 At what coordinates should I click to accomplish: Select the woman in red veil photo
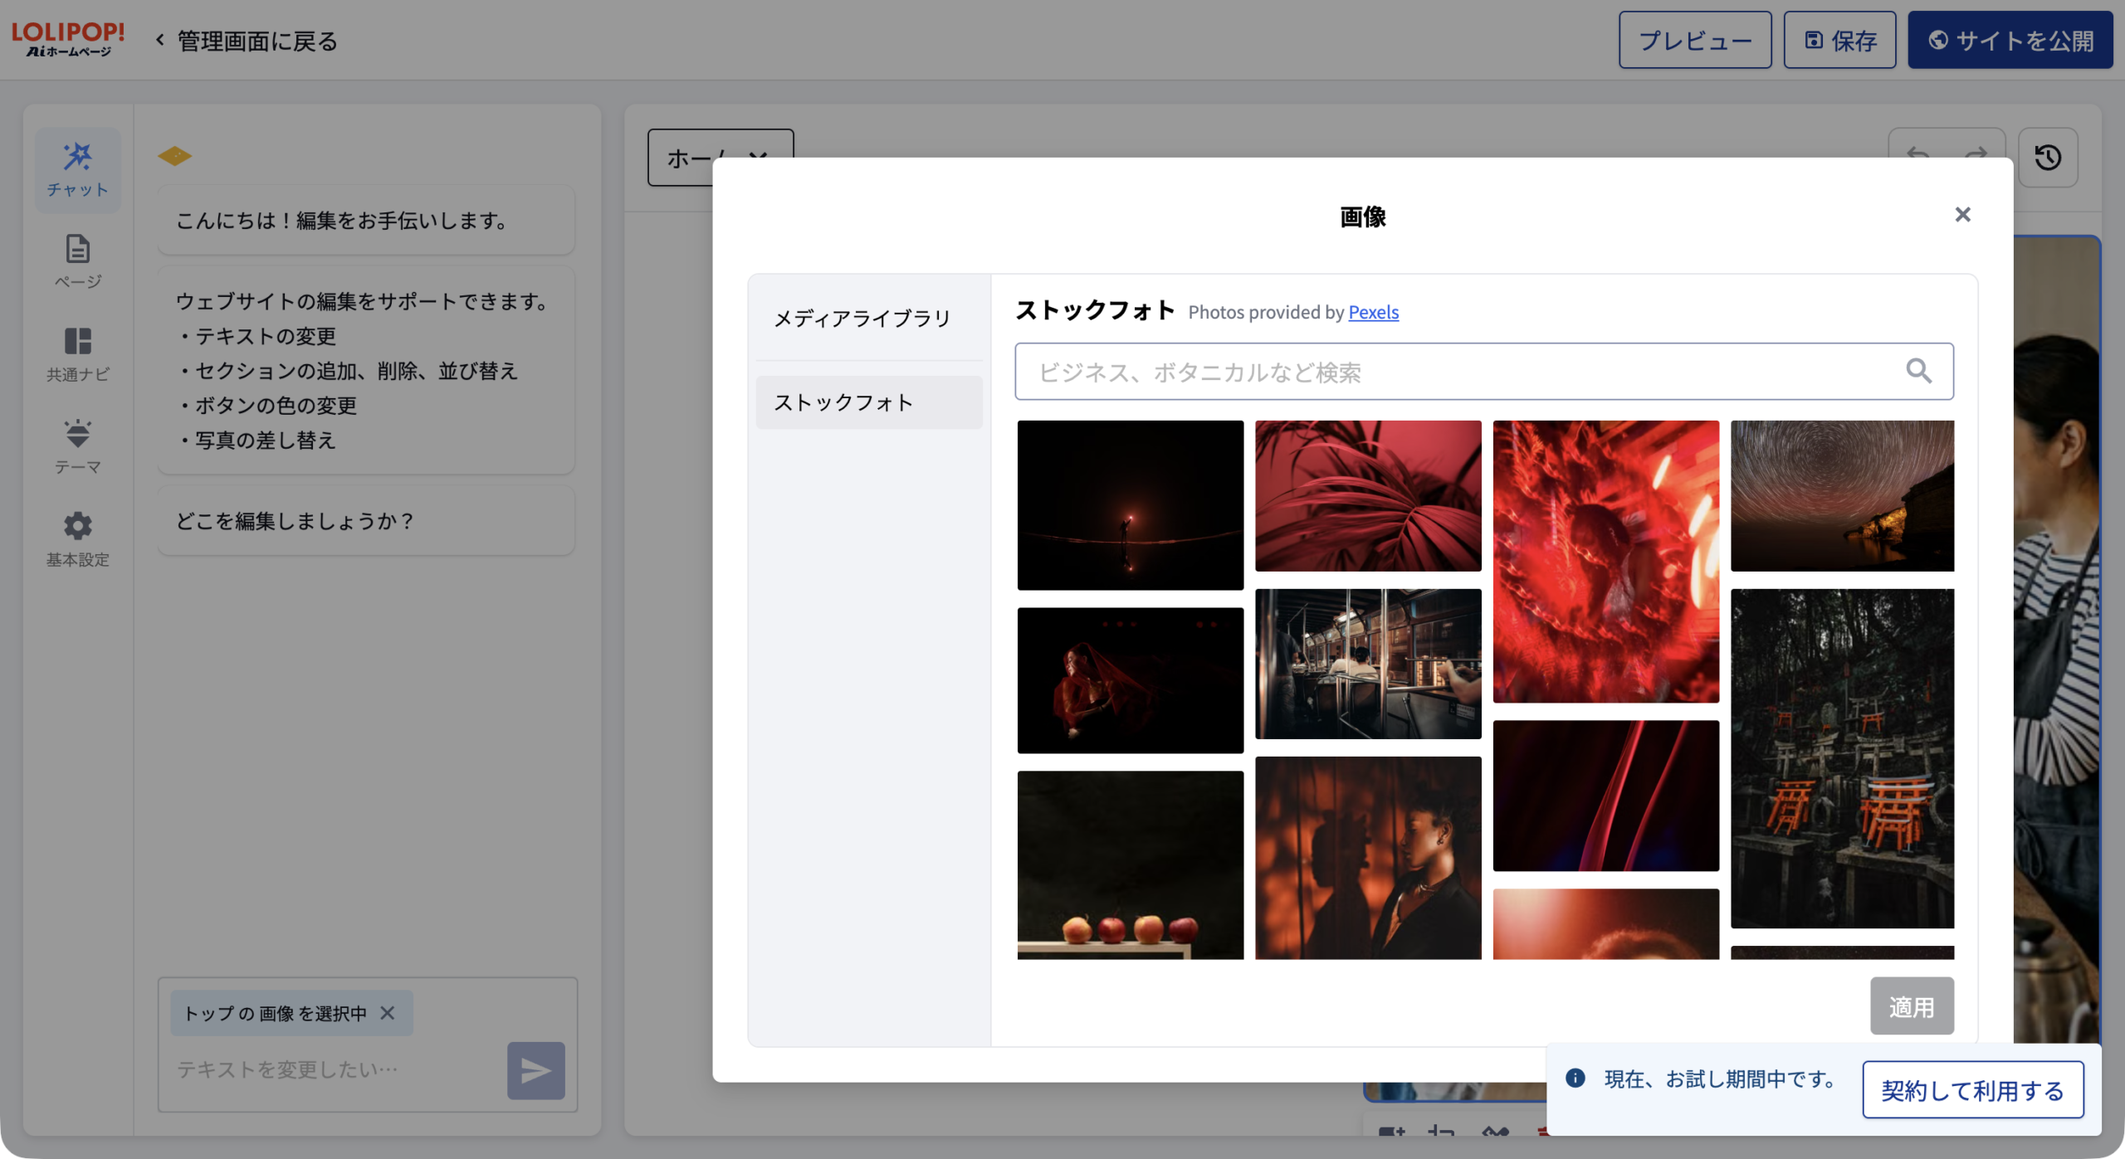[x=1131, y=680]
